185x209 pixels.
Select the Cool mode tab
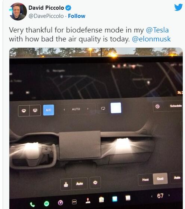(160, 179)
